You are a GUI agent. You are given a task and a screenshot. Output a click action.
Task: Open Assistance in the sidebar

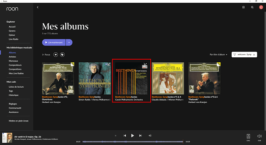point(13,112)
